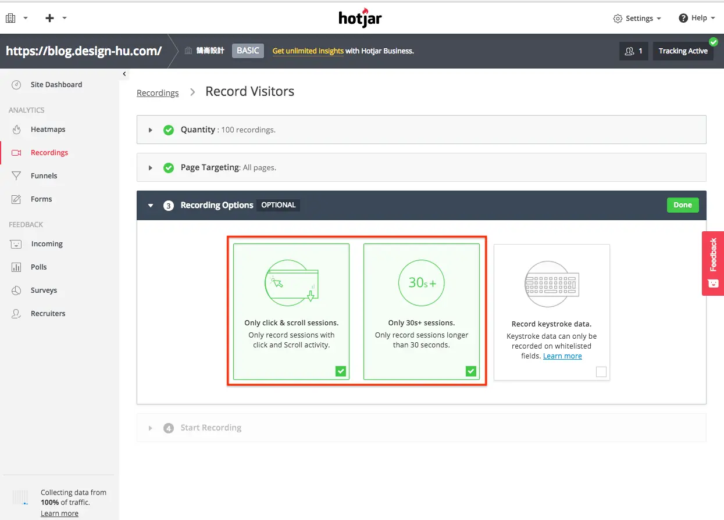The image size is (724, 520).
Task: Open Learn more link for keystroke data
Action: point(562,356)
